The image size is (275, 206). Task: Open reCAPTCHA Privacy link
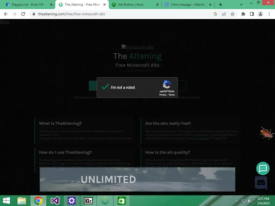162,95
